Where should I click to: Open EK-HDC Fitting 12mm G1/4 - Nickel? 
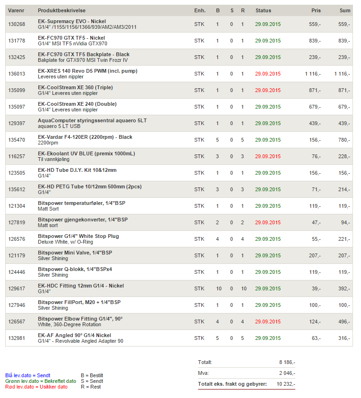pos(81,286)
